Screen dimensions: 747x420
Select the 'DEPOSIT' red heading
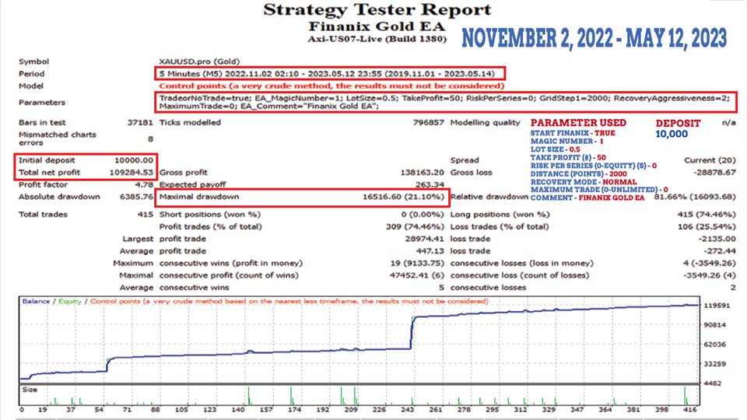click(x=678, y=124)
